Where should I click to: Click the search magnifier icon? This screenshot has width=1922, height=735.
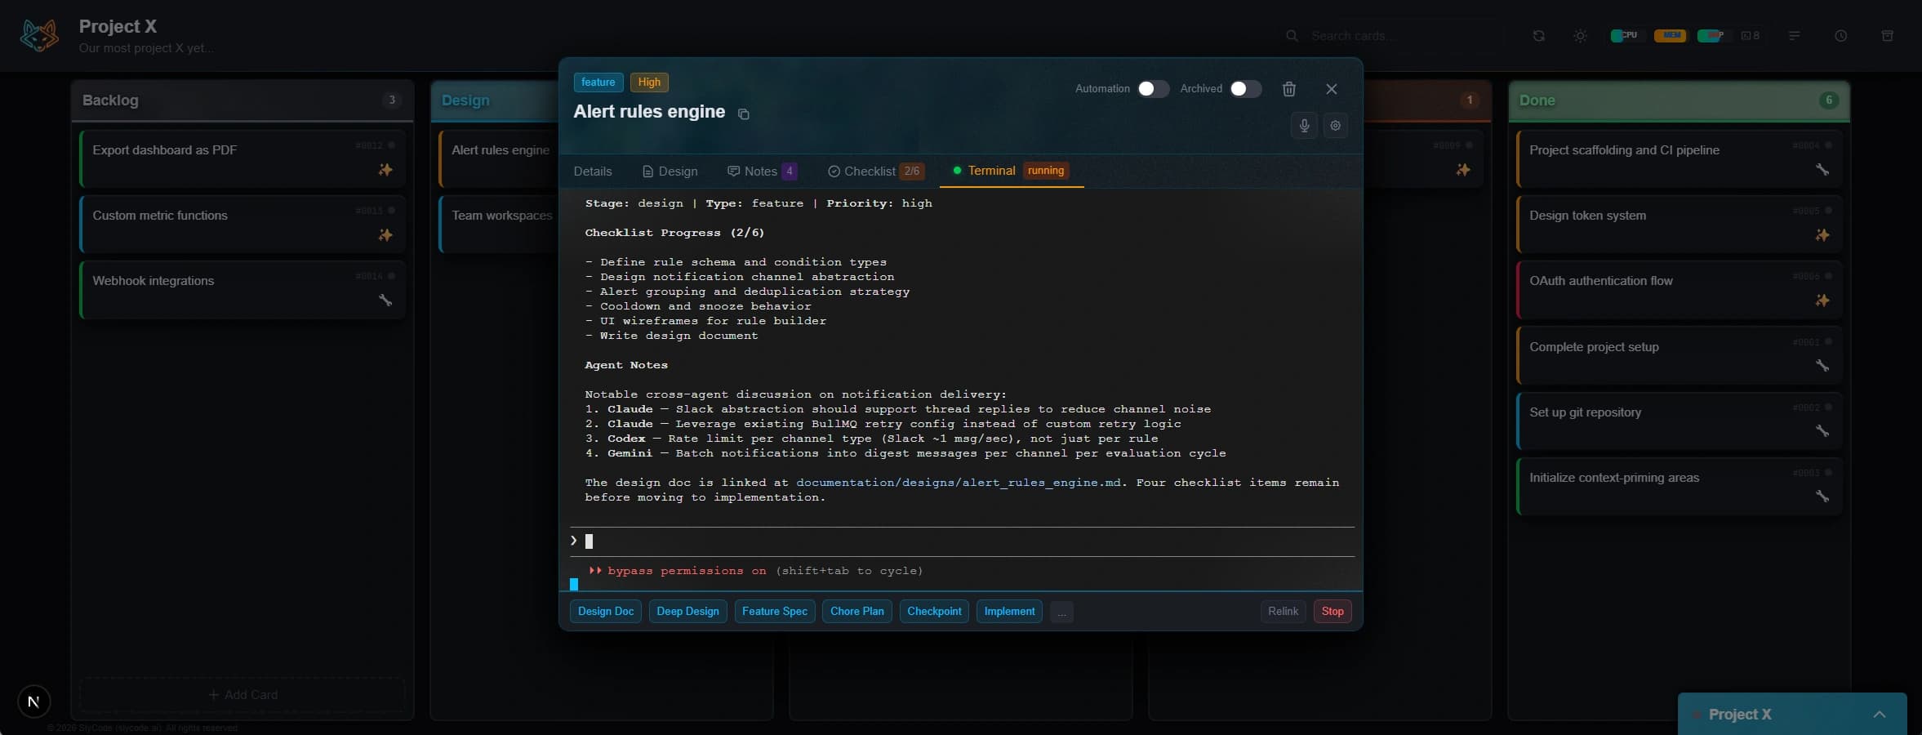point(1292,36)
